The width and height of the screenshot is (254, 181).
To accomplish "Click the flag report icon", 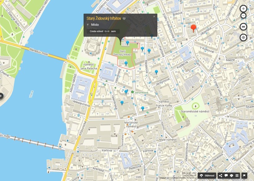I will click(x=244, y=175).
